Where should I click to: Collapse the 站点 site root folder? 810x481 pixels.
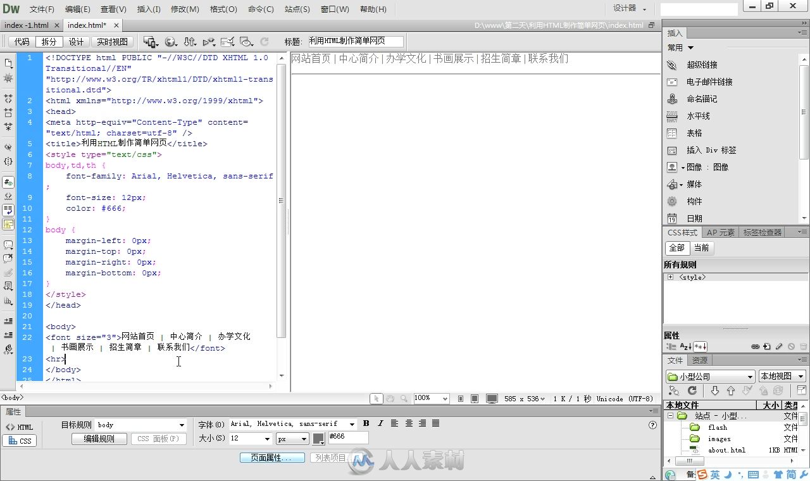tap(670, 416)
